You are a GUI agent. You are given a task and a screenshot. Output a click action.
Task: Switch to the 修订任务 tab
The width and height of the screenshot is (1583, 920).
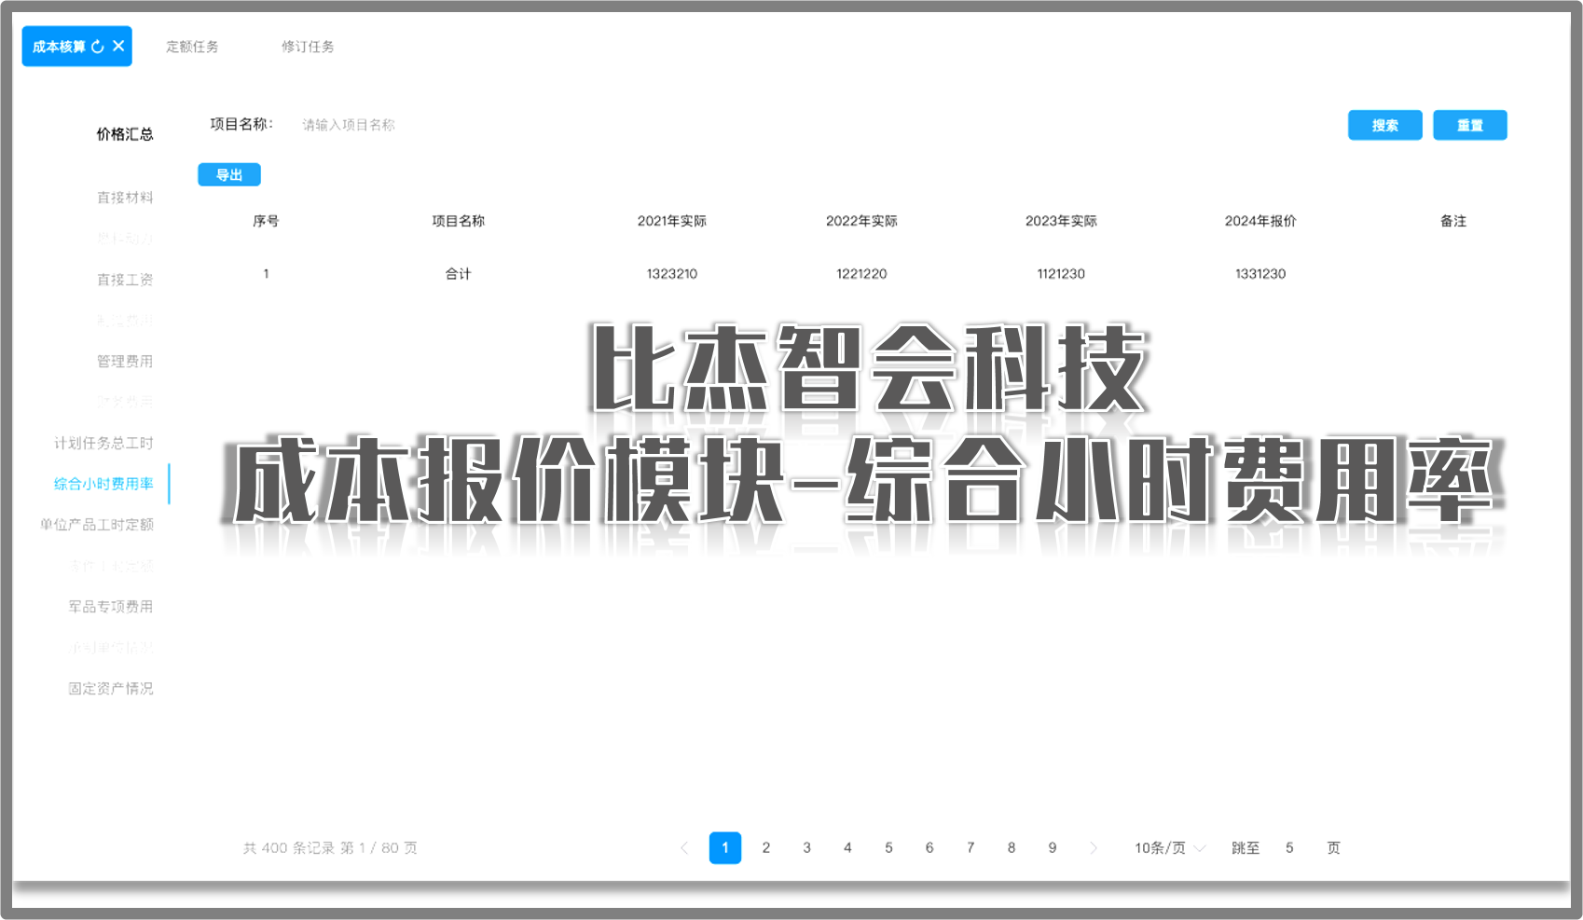pyautogui.click(x=308, y=47)
